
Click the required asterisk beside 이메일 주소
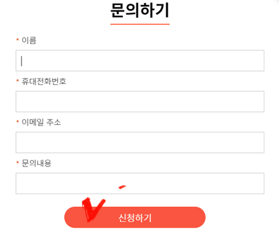tap(18, 121)
